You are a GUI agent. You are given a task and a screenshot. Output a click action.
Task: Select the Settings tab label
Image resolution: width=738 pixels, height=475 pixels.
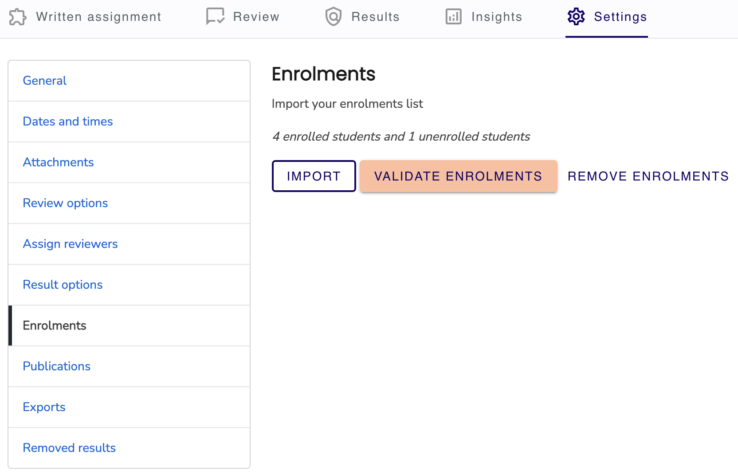[620, 17]
